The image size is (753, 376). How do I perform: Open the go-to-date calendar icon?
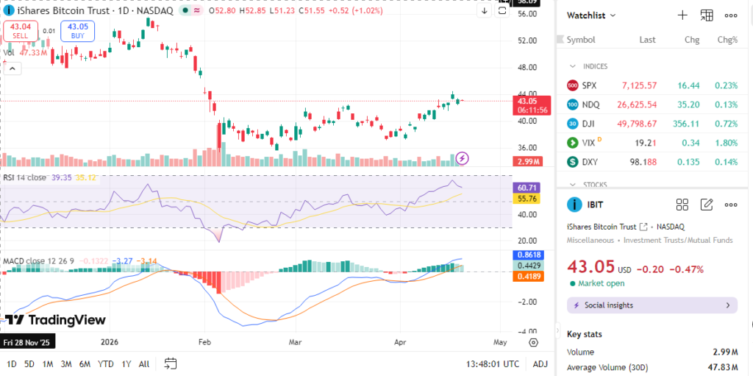[171, 363]
